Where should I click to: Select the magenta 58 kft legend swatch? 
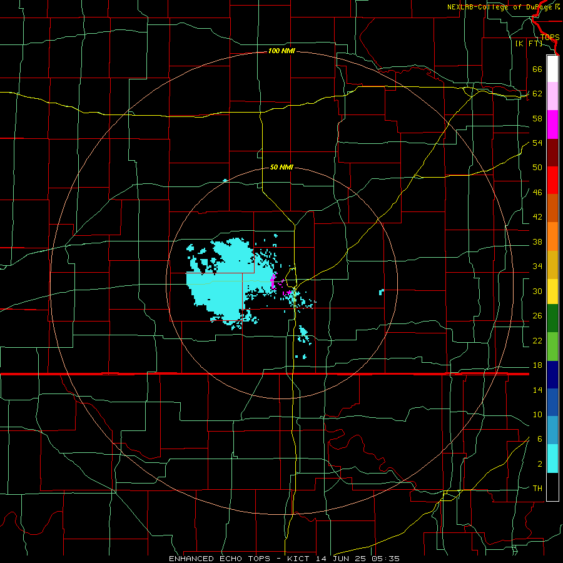click(552, 124)
